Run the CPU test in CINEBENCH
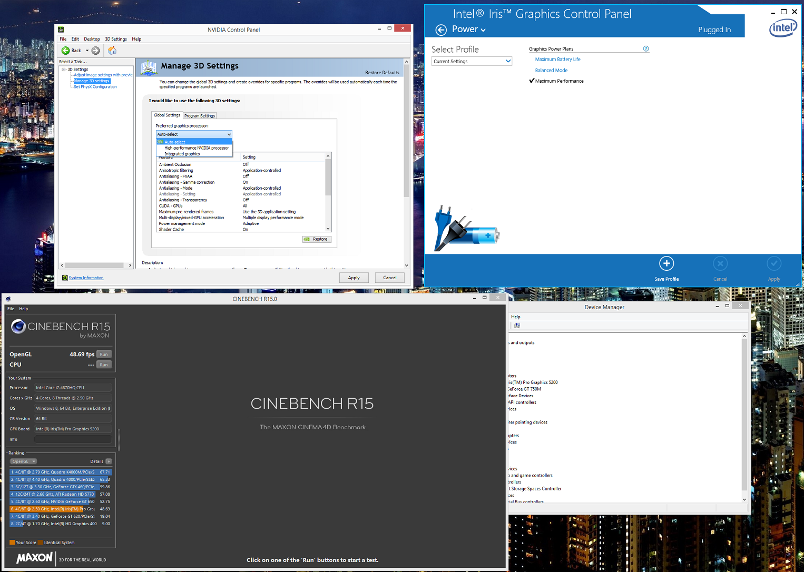 click(x=104, y=364)
